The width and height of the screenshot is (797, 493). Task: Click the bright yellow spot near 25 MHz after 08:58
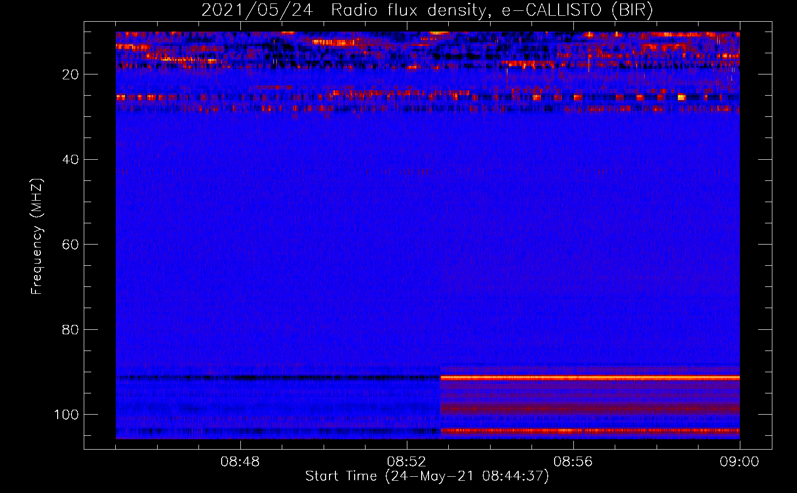point(681,97)
